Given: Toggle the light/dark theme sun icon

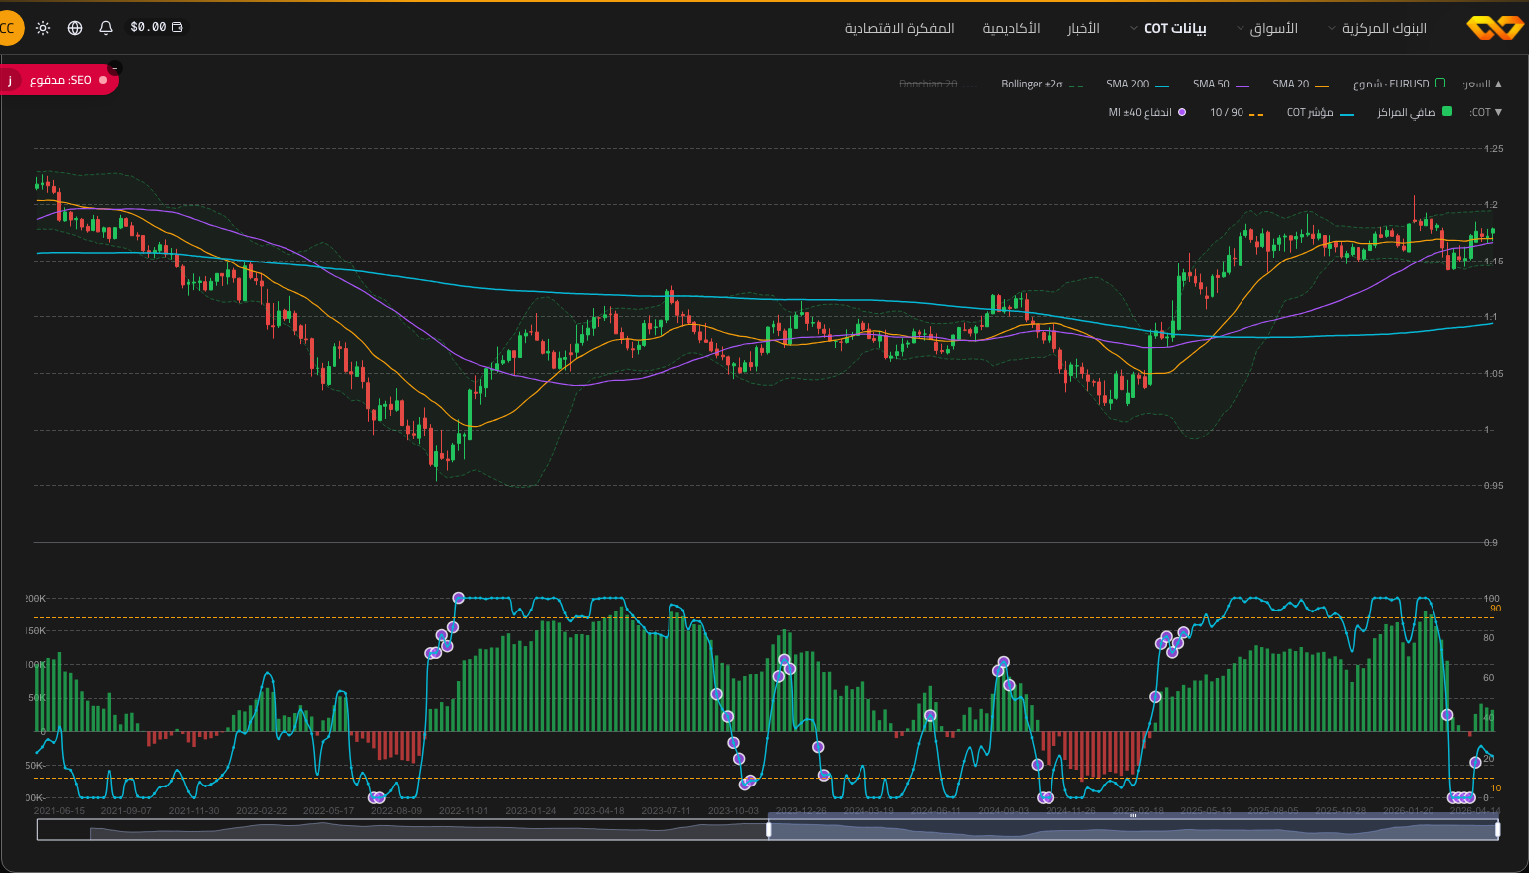Looking at the screenshot, I should pos(43,28).
